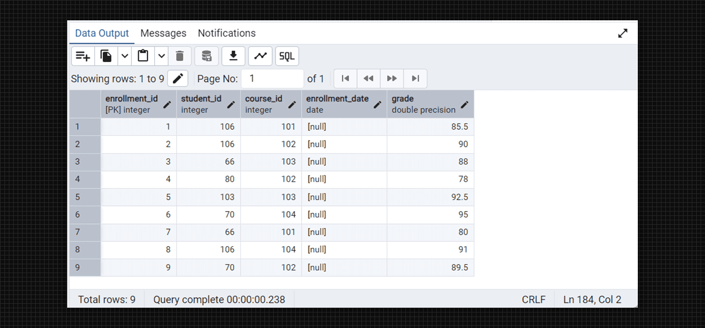Select the grade cell showing 92.5
The image size is (705, 328).
tap(430, 197)
